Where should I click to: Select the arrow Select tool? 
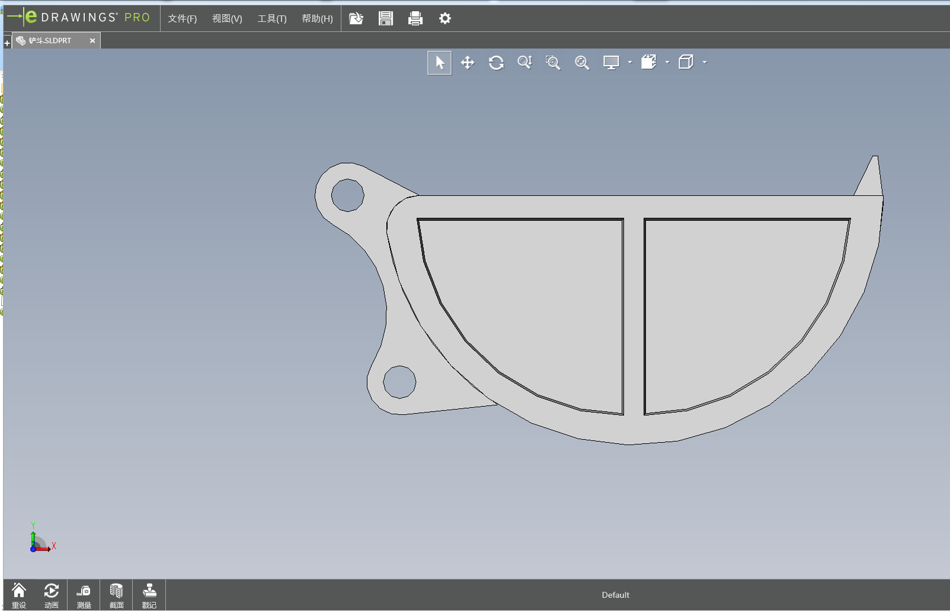(x=439, y=63)
